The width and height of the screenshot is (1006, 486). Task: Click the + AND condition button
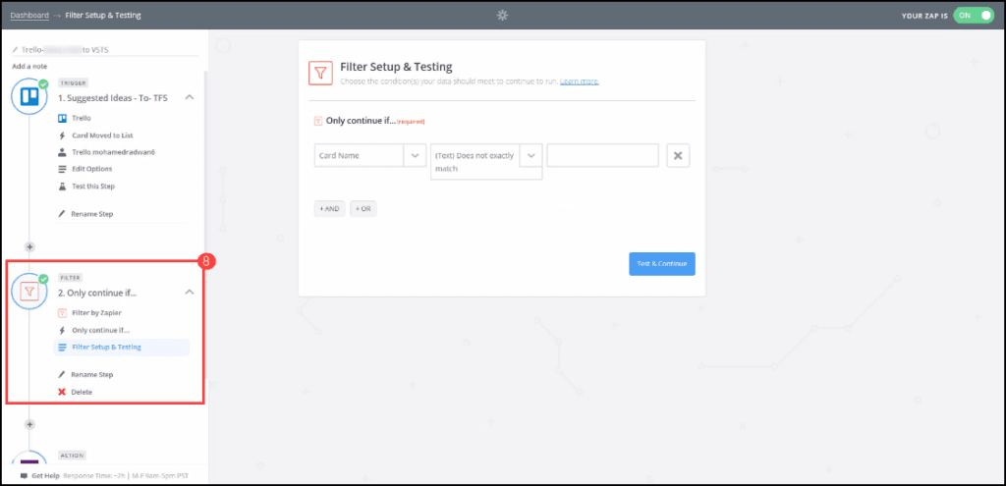(x=328, y=208)
